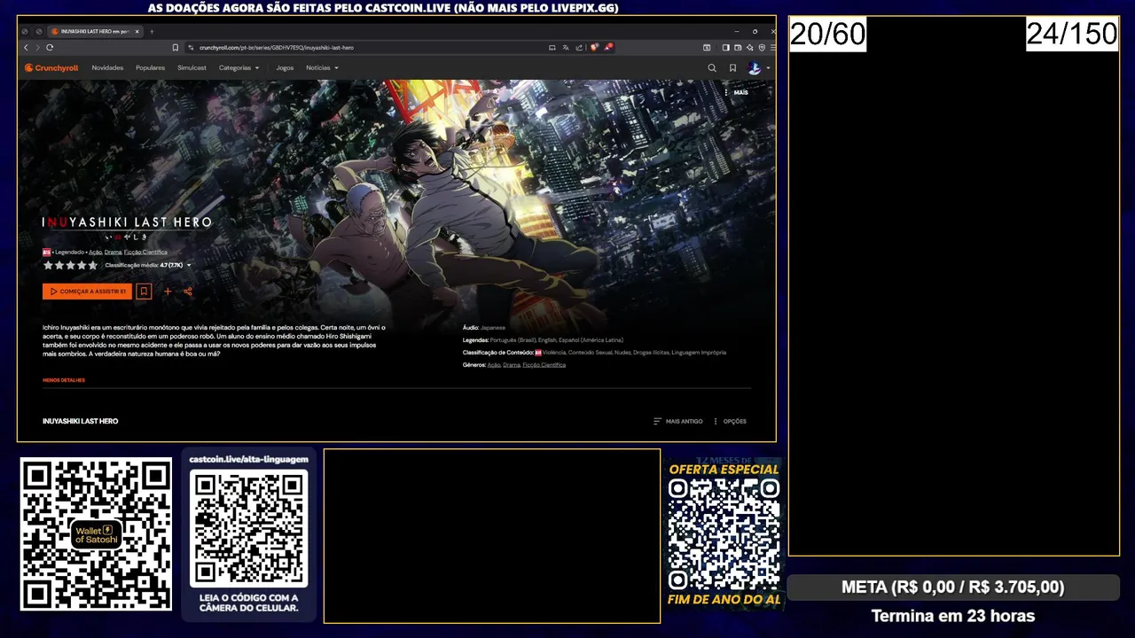Click the INUYASHIKI LAST HERO season heading
Screen dimensions: 1135x638
point(80,421)
